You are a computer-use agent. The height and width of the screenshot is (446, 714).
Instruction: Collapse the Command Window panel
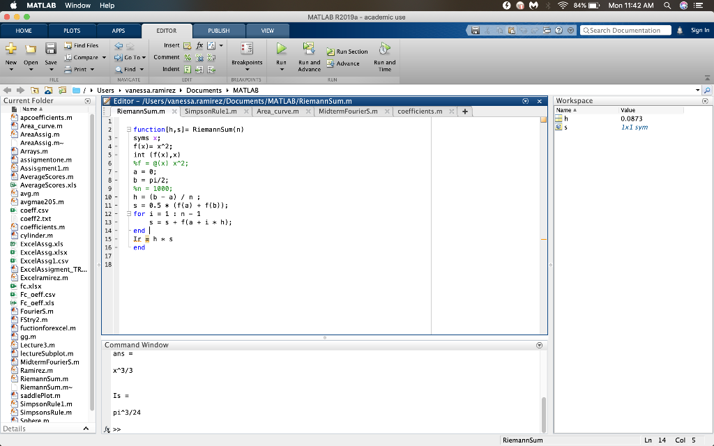(x=539, y=344)
